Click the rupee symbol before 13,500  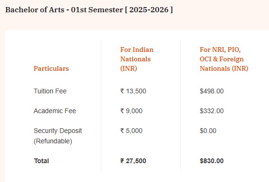(122, 91)
